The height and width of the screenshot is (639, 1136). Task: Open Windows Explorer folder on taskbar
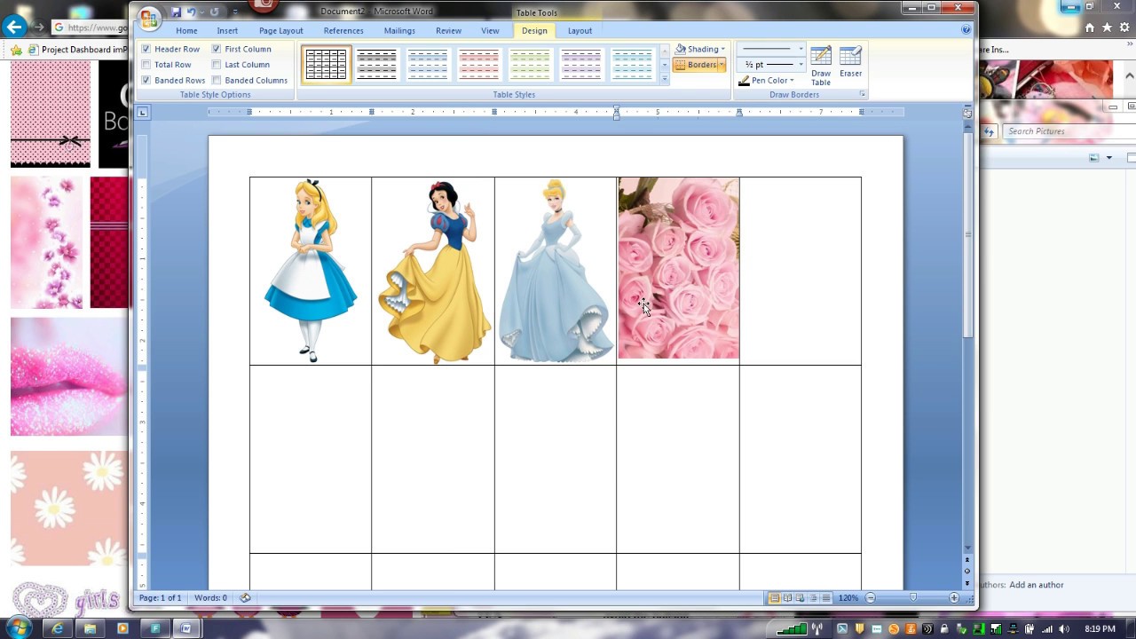[x=90, y=628]
